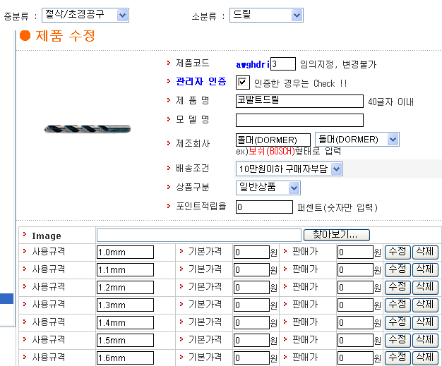
Task: Expand the 제조회사 돌머(DORMER) dropdown
Action: click(357, 139)
